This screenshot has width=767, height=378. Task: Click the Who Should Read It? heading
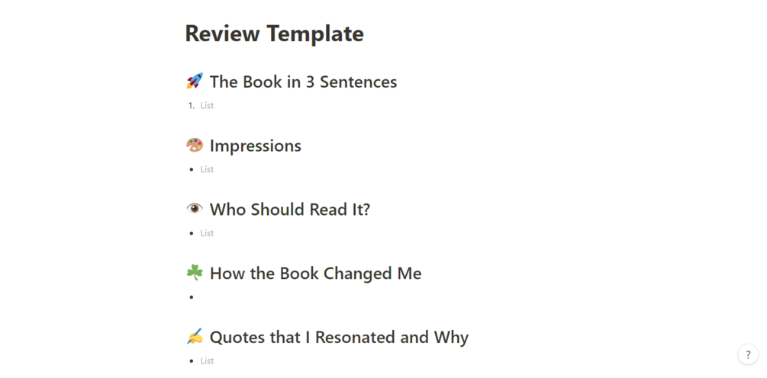(289, 210)
